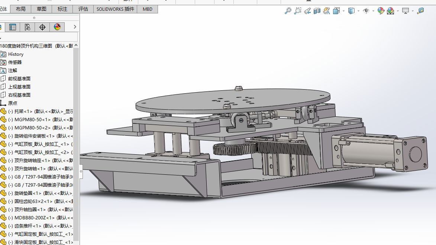Open the SOLIDWORKS 插件 tab
Image resolution: width=436 pixels, height=245 pixels.
tap(116, 9)
